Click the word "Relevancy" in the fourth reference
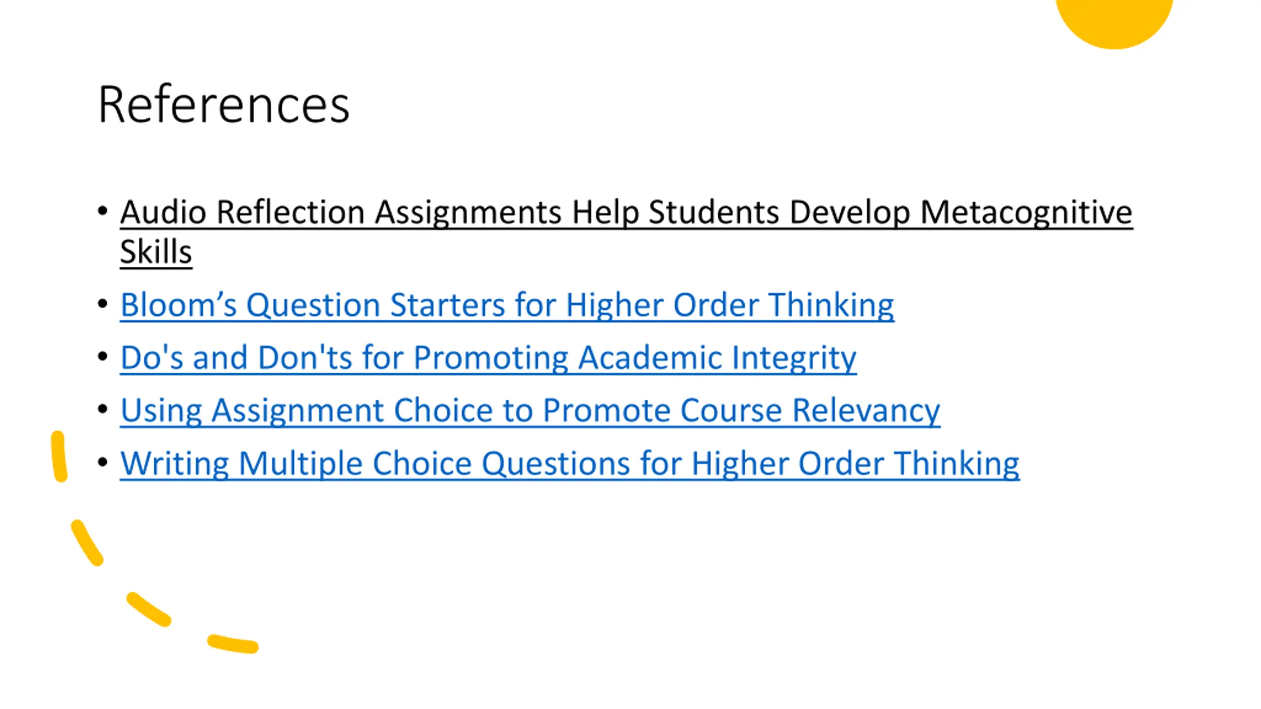Screen dimensions: 1261x709 pyautogui.click(x=866, y=411)
